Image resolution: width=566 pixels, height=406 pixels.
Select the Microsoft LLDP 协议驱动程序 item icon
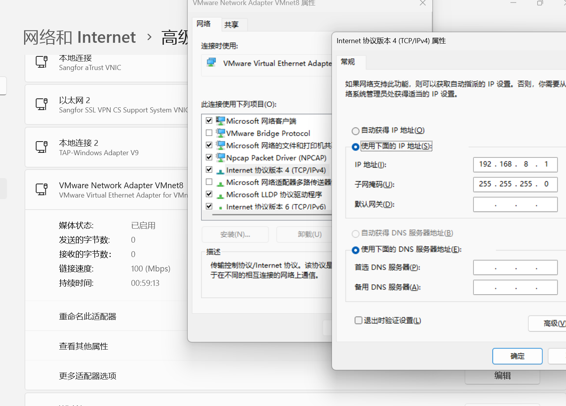(x=220, y=195)
